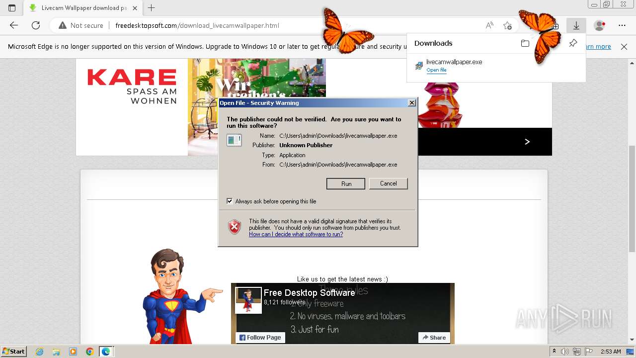
Task: Uncheck Always ask before opening this file
Action: point(230,201)
